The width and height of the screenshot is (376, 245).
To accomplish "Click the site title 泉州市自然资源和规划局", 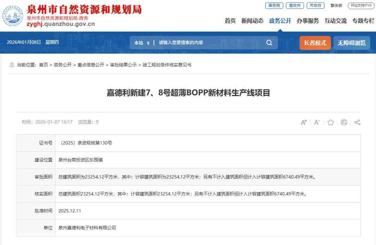I will pyautogui.click(x=84, y=10).
